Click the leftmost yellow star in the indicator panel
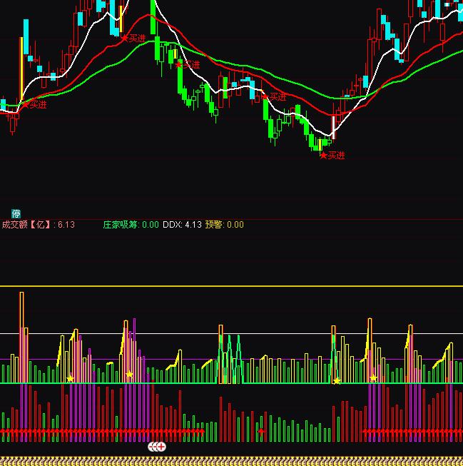The height and width of the screenshot is (466, 463). pos(70,378)
